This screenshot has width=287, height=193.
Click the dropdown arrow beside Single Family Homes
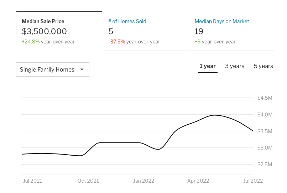pos(82,69)
